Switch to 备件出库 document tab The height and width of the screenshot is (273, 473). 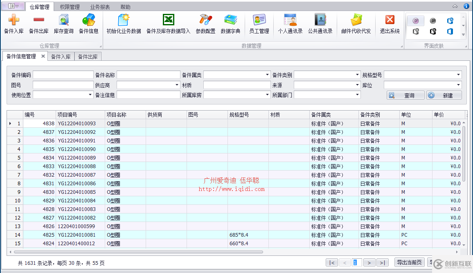point(88,57)
